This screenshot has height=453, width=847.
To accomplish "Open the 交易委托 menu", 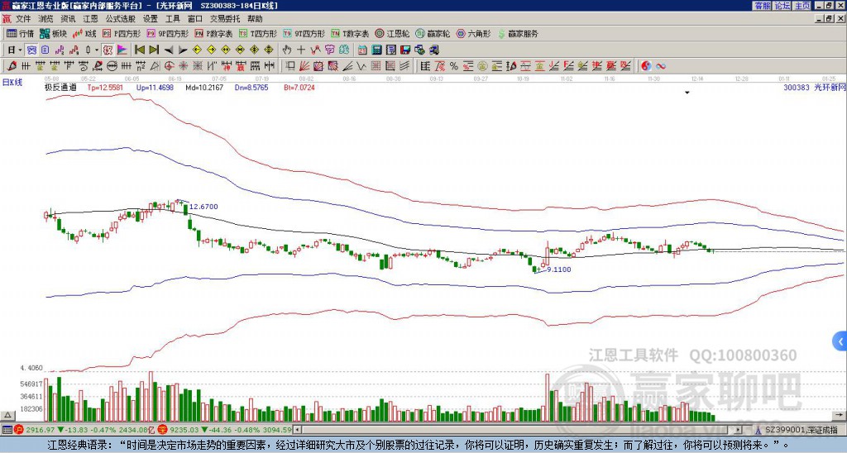I will click(x=225, y=19).
